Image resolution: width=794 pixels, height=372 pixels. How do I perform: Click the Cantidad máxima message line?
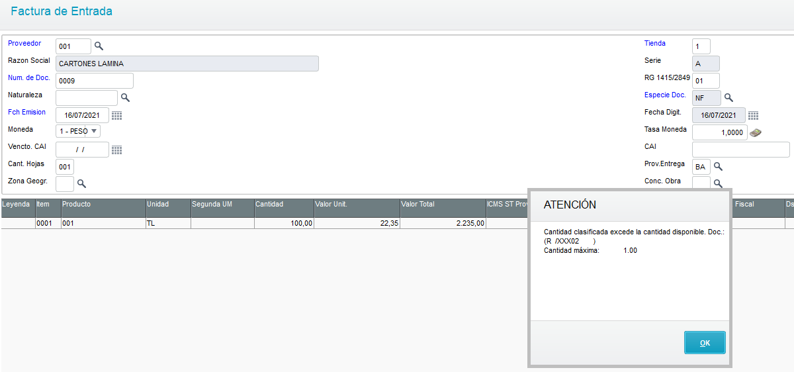(590, 251)
